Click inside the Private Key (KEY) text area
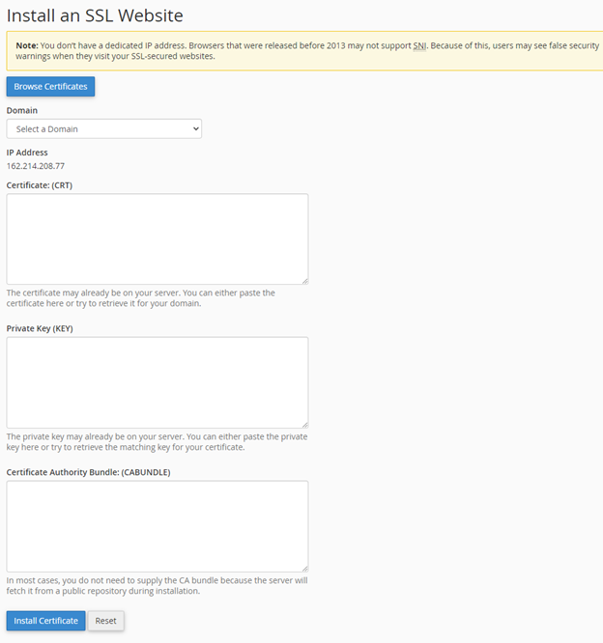The height and width of the screenshot is (643, 603). (x=158, y=382)
